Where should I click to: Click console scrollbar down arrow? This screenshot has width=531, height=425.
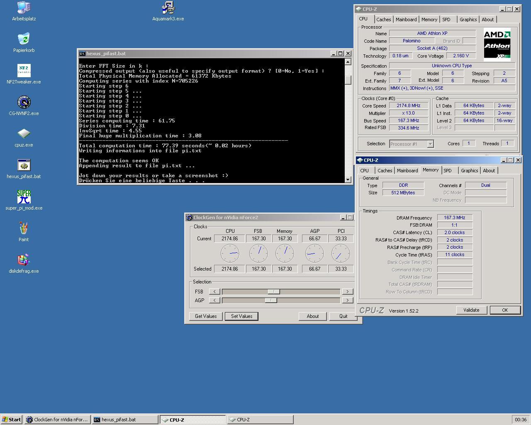tap(348, 179)
